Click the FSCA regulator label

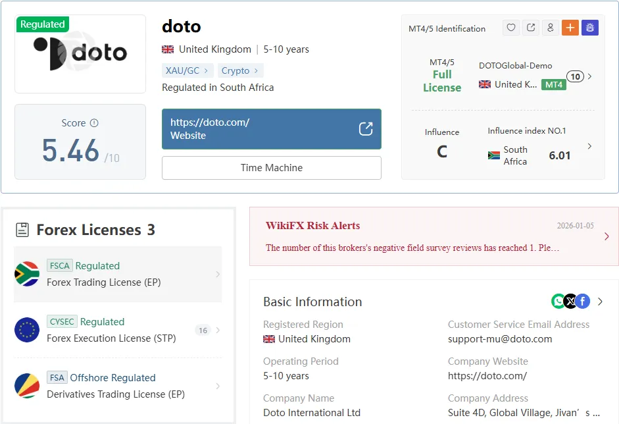[60, 265]
